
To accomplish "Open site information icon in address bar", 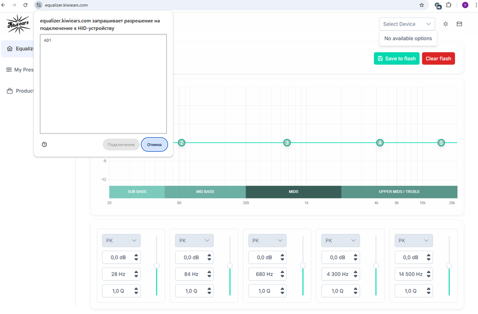I will click(39, 5).
